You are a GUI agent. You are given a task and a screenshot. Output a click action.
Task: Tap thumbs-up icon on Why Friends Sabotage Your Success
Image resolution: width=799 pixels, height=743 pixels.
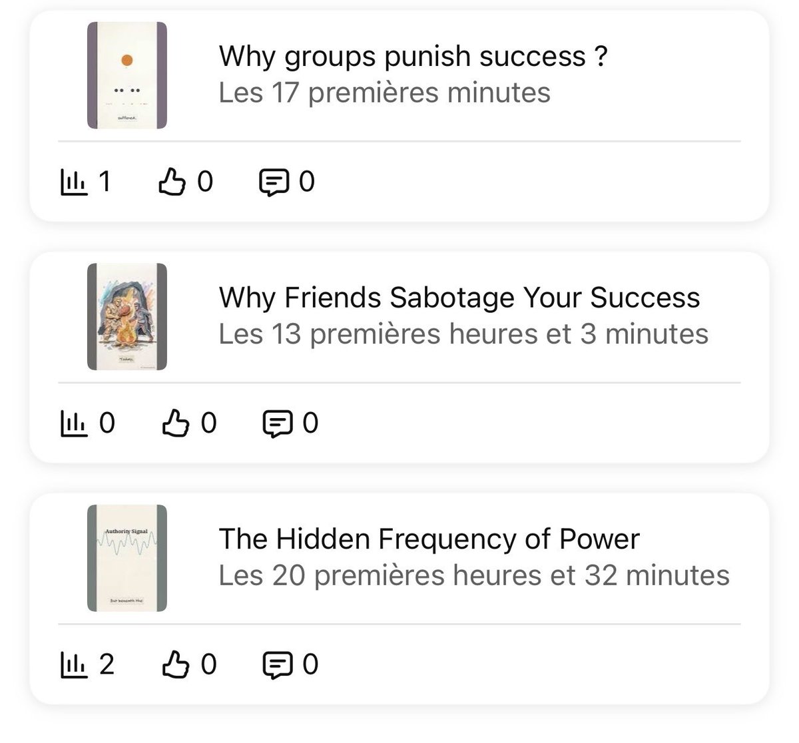(175, 423)
